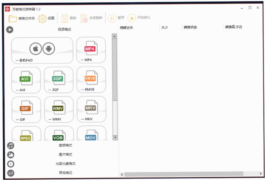265x180 pixels.
Task: Minimize the converter window
Action: tap(242, 8)
